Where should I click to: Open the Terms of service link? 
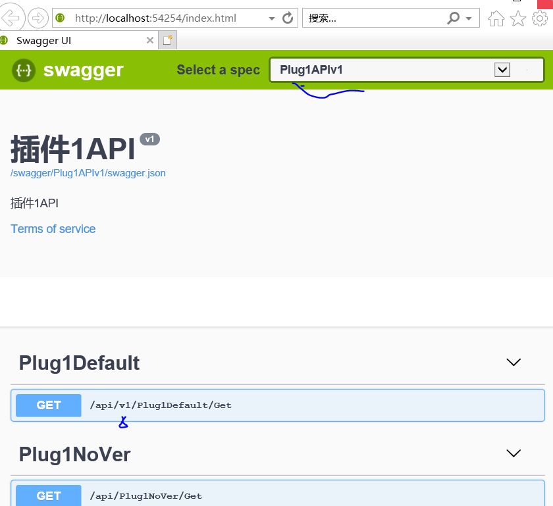[x=53, y=229]
